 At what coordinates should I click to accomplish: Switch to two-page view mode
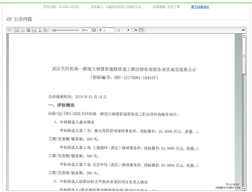(x=23, y=30)
